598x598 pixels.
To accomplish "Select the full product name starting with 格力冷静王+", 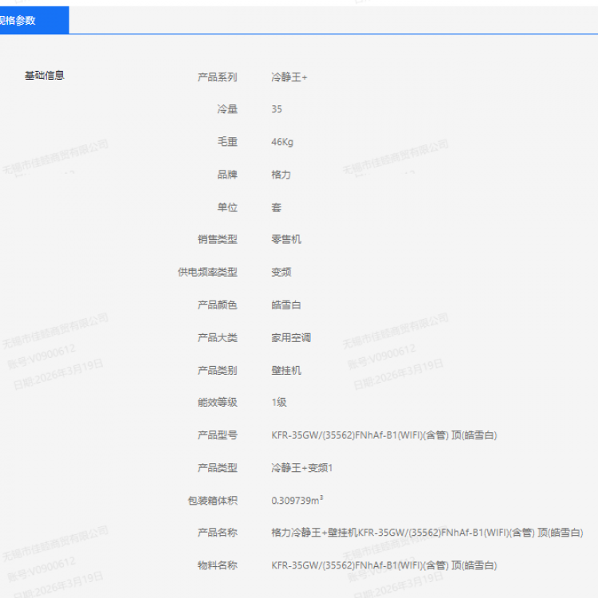I will coord(427,533).
